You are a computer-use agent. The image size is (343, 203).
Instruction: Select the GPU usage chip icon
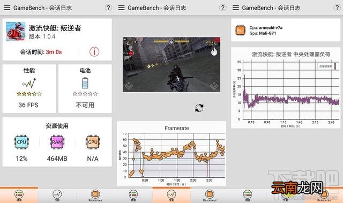pyautogui.click(x=93, y=142)
